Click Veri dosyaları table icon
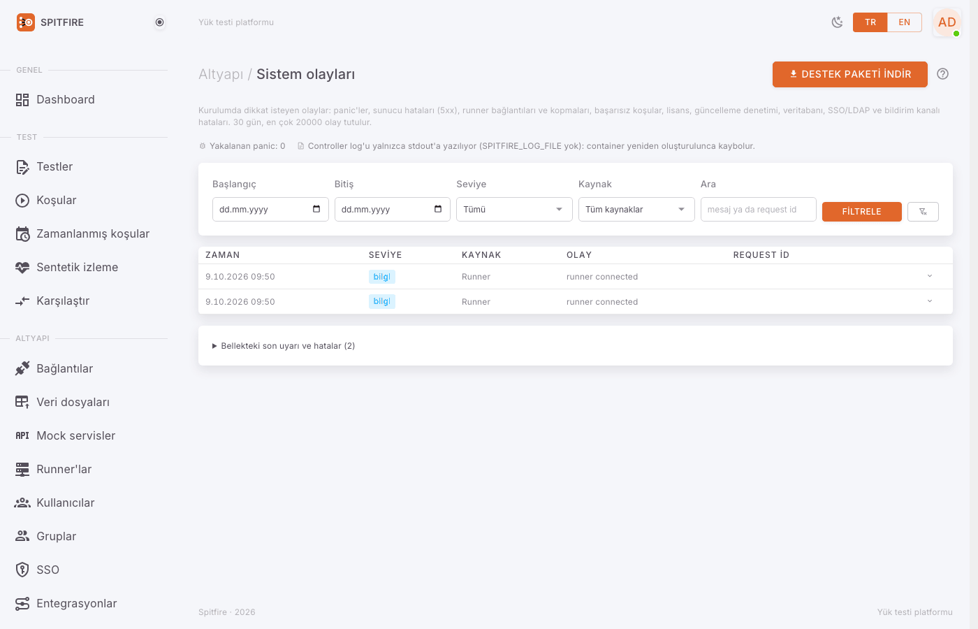 click(x=22, y=402)
